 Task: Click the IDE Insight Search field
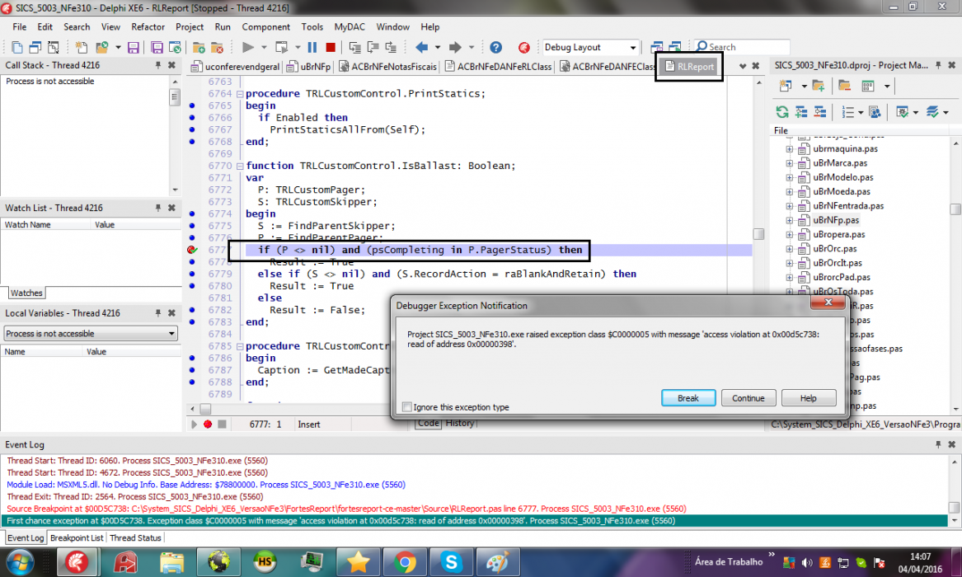(743, 47)
